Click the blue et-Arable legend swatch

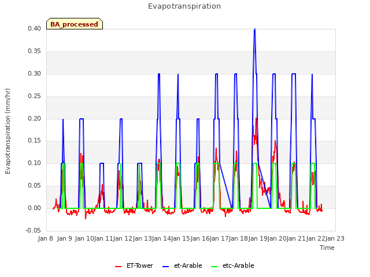pyautogui.click(x=166, y=267)
